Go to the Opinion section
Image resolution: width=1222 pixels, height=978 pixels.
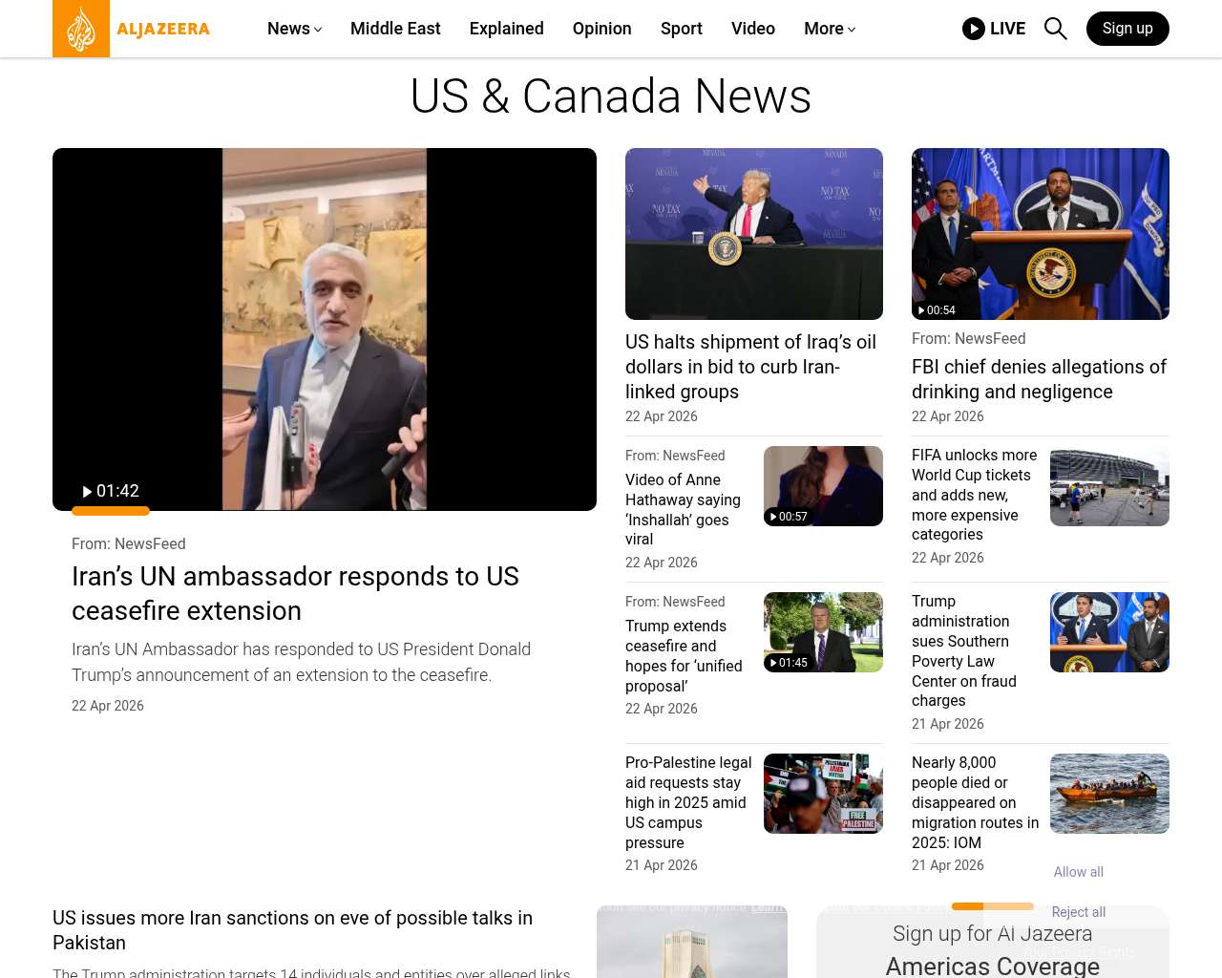pos(601,29)
